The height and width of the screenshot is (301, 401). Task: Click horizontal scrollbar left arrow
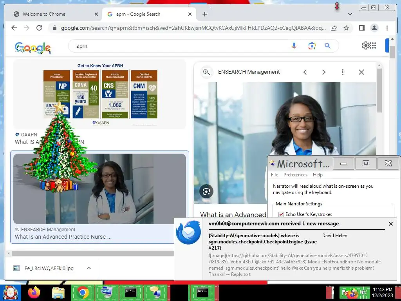coord(9,254)
